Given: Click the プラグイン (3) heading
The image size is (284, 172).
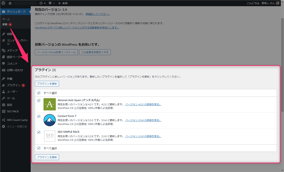Looking at the screenshot, I should tap(45, 70).
